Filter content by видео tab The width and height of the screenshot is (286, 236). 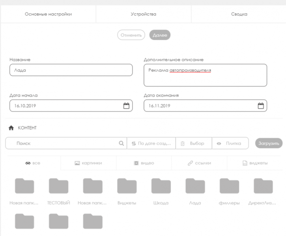pyautogui.click(x=144, y=163)
